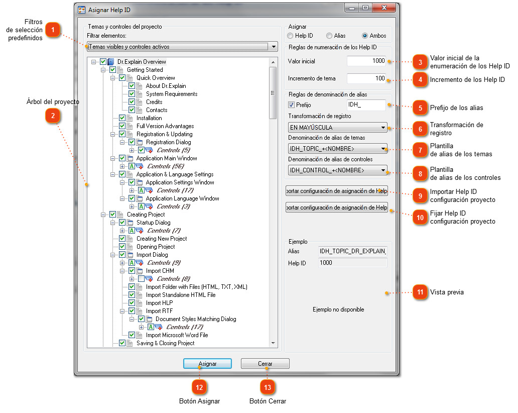The image size is (518, 413).
Task: Click the Import Dialog window icon
Action: coord(130,255)
